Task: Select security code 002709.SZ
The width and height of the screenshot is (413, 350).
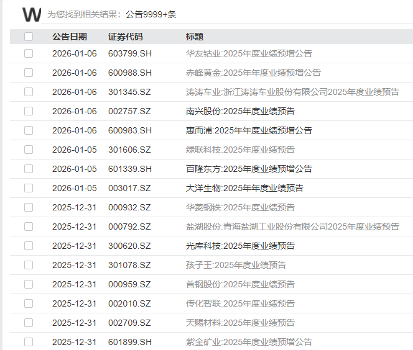Action: 129,323
